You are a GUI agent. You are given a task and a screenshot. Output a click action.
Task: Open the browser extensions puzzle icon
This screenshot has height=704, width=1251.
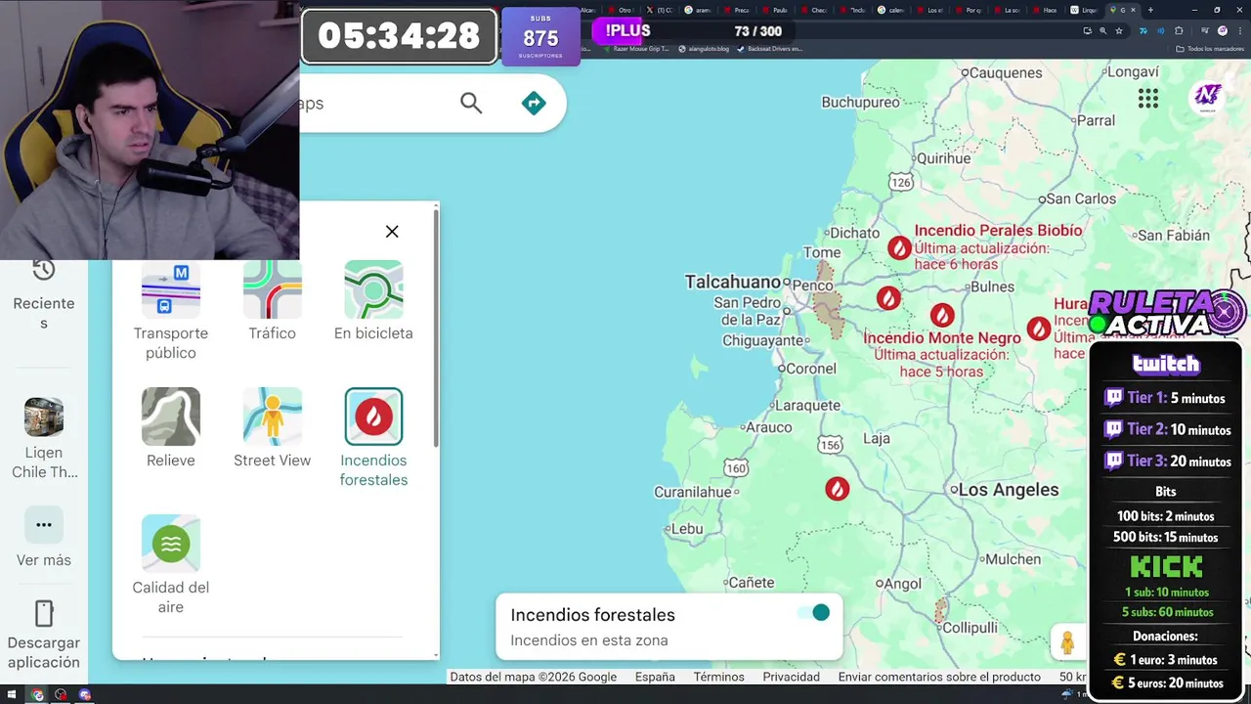coord(1179,30)
